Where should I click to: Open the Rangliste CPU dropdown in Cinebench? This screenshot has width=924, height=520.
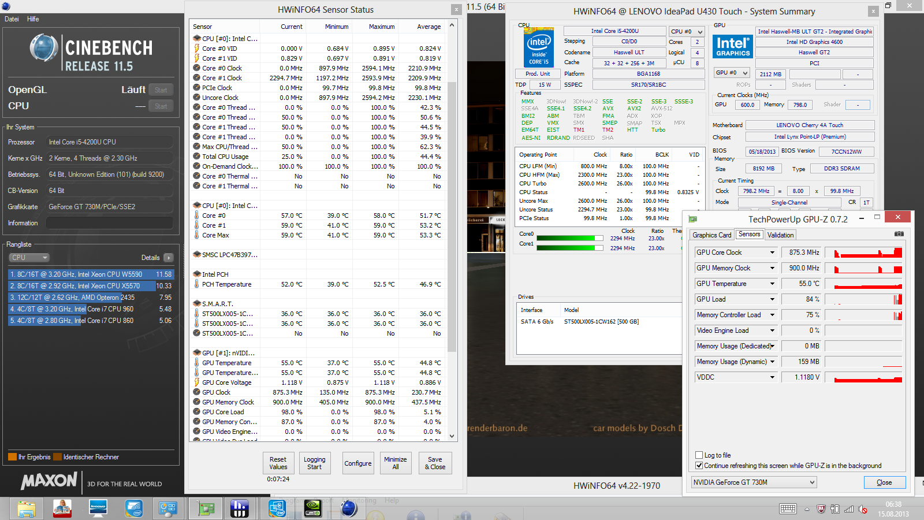pyautogui.click(x=29, y=258)
